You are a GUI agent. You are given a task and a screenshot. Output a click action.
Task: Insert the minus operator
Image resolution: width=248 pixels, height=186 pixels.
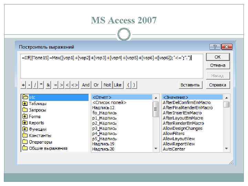(29, 85)
